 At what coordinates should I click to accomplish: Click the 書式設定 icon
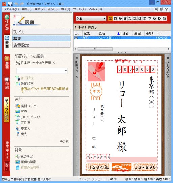point(18,78)
